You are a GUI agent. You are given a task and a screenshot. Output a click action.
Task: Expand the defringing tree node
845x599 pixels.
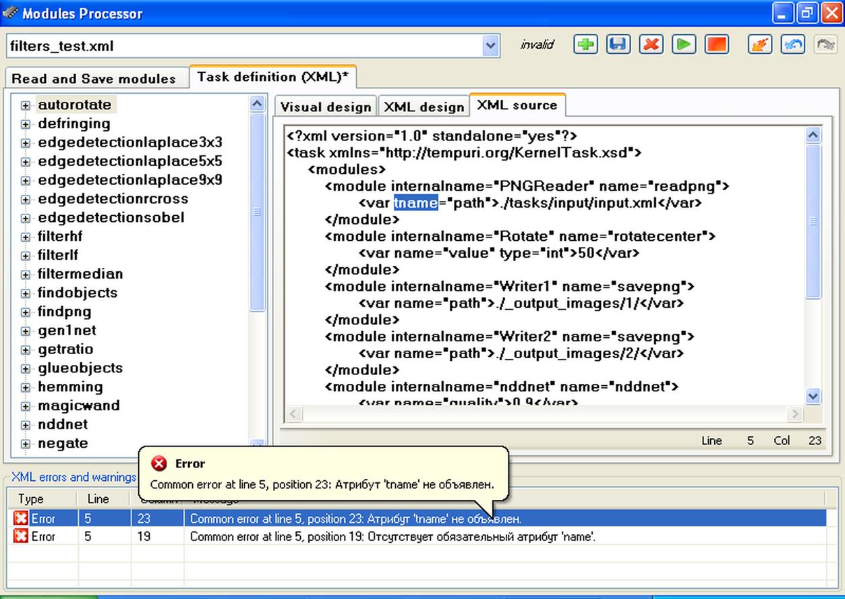pyautogui.click(x=26, y=125)
